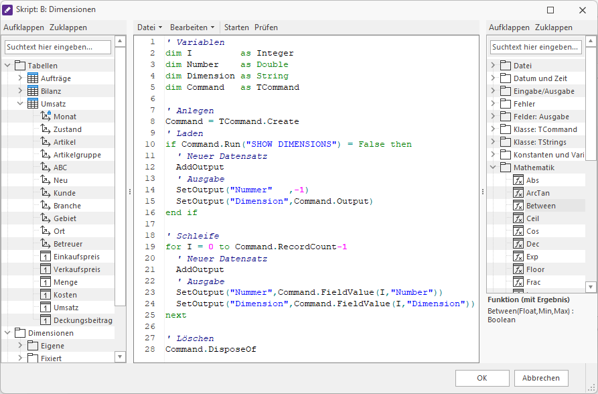Click Starten to run the script
This screenshot has height=394, width=598.
236,27
